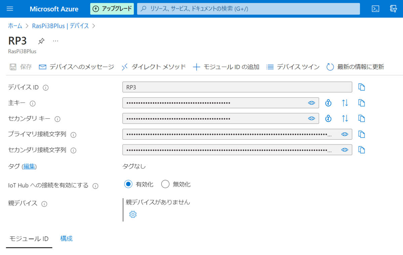Focus the resource search box
This screenshot has width=403, height=255.
pos(249,9)
